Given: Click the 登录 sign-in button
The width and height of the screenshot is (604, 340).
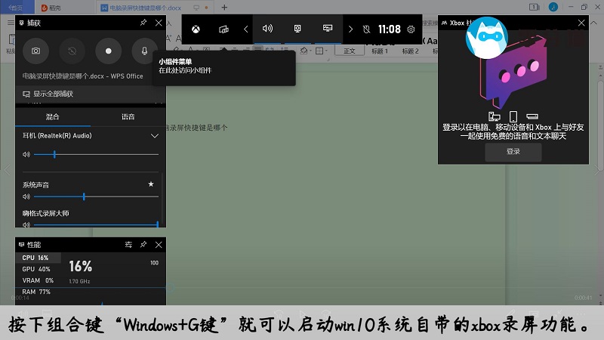Looking at the screenshot, I should [x=513, y=152].
